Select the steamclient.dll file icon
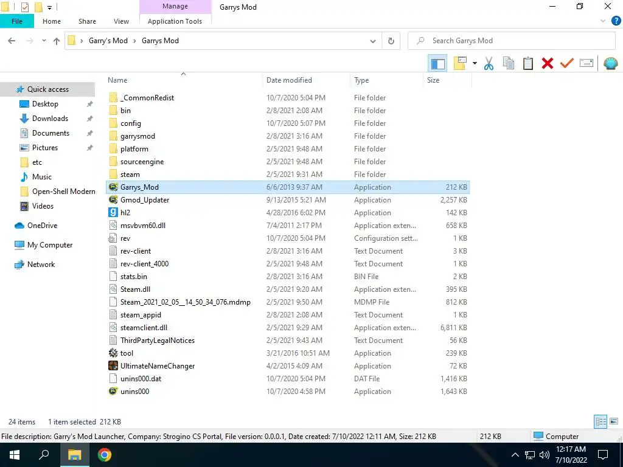Viewport: 623px width, 467px height. click(x=113, y=328)
